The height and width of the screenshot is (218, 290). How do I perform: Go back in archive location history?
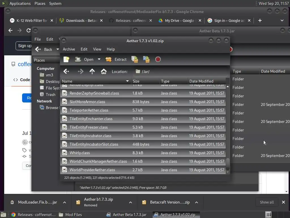66,71
